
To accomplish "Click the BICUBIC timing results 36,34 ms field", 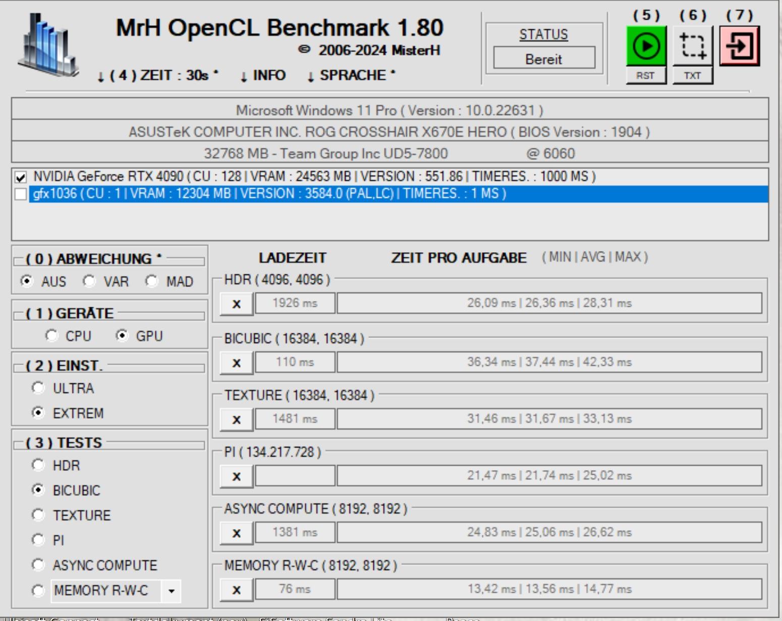I will pos(549,362).
